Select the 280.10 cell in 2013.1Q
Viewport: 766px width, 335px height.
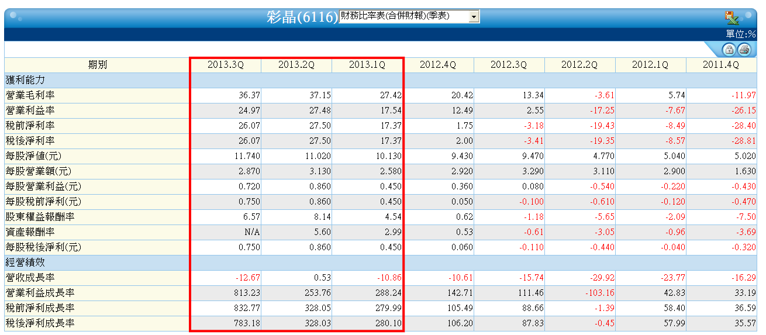tap(389, 323)
